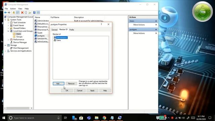The image size is (215, 121).
Task: Open Microsoft Teams from the taskbar
Action: [89, 118]
